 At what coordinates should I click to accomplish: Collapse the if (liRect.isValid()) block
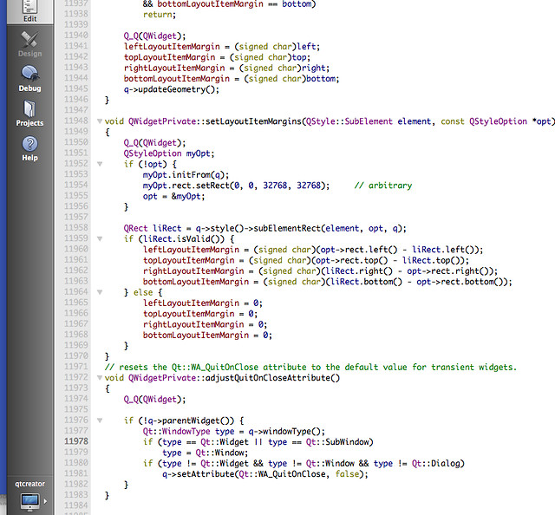[98, 238]
